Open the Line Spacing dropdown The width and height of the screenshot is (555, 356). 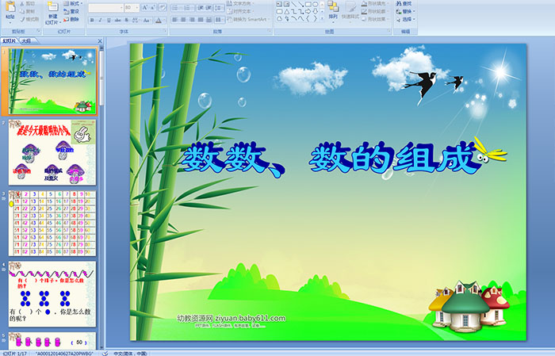[x=220, y=7]
